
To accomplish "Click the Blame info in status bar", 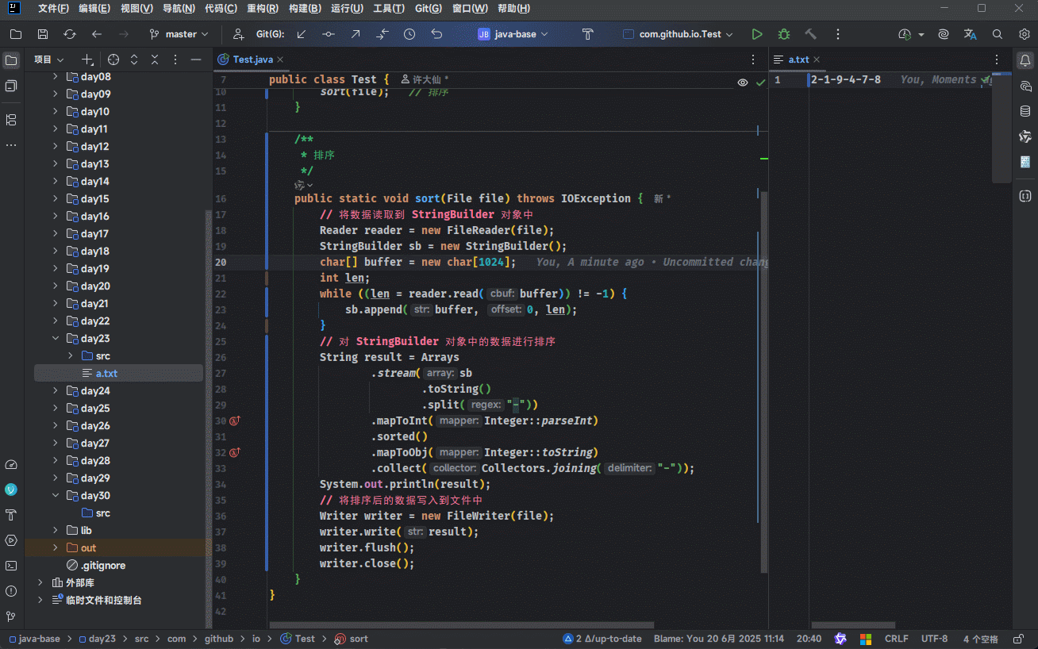I will click(719, 639).
